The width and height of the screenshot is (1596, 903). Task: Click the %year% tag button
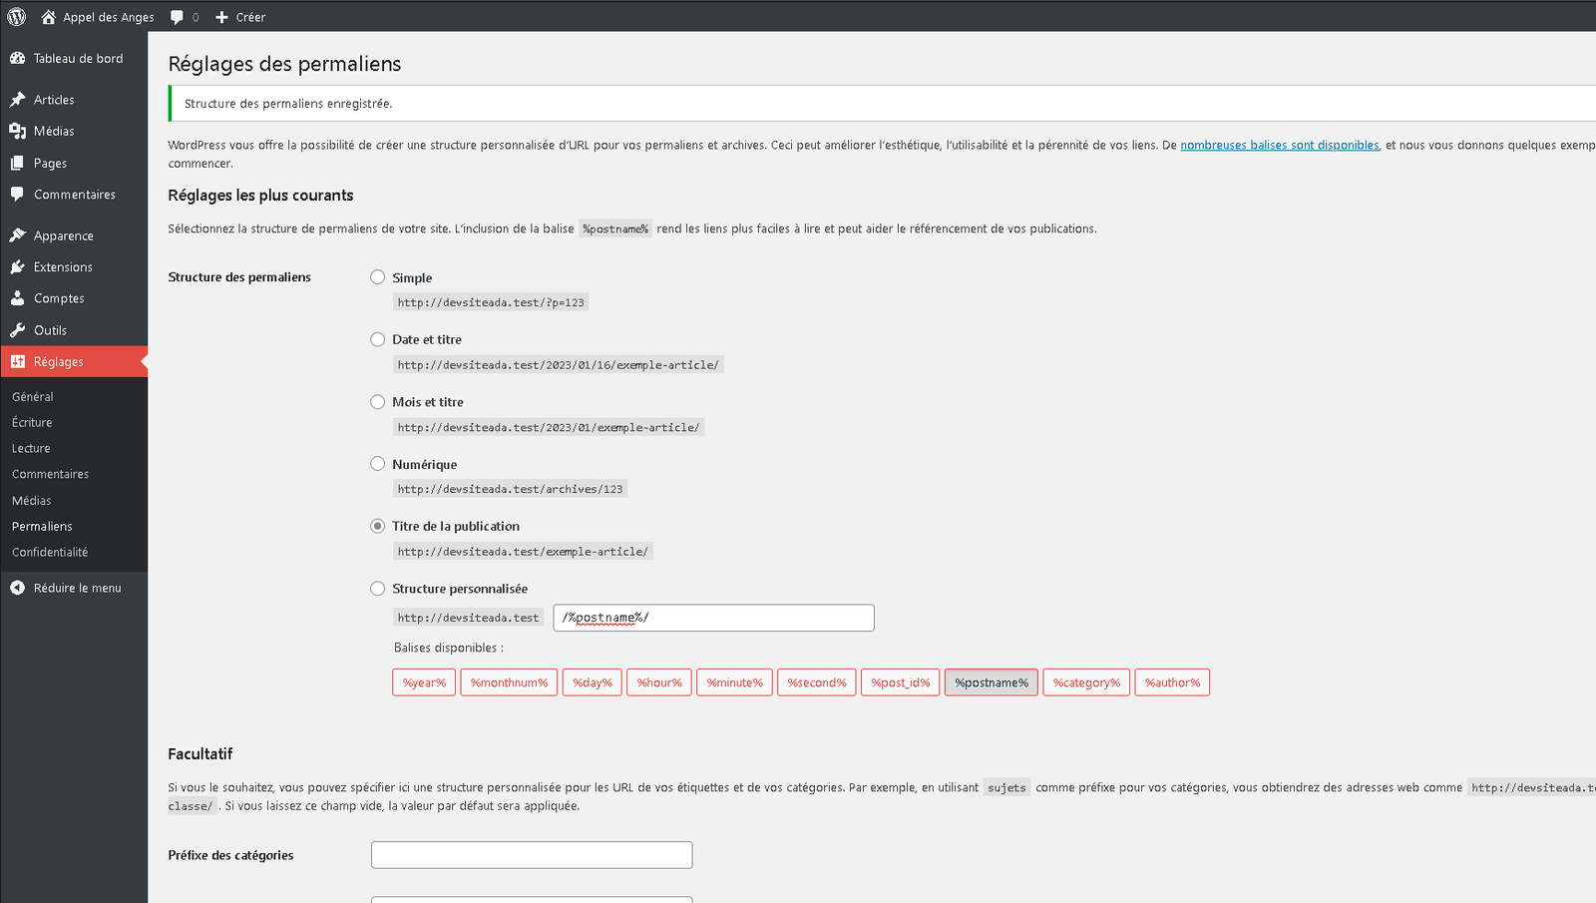point(424,682)
